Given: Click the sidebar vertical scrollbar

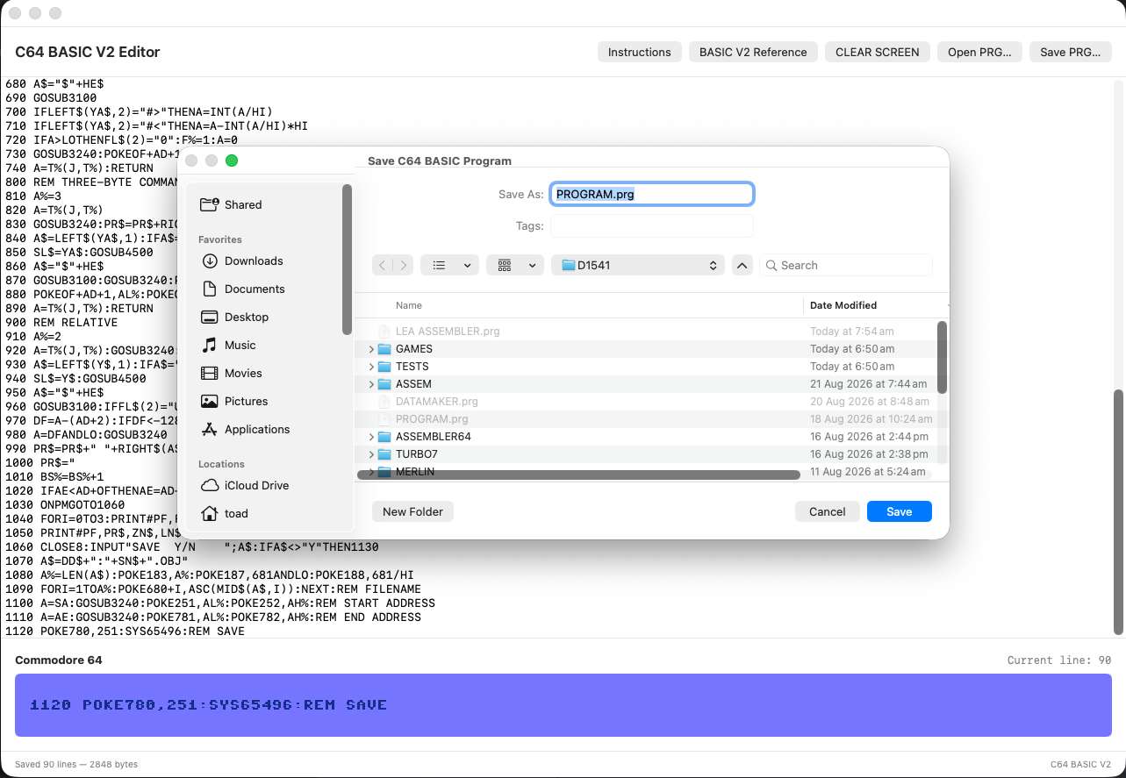Looking at the screenshot, I should [x=348, y=259].
